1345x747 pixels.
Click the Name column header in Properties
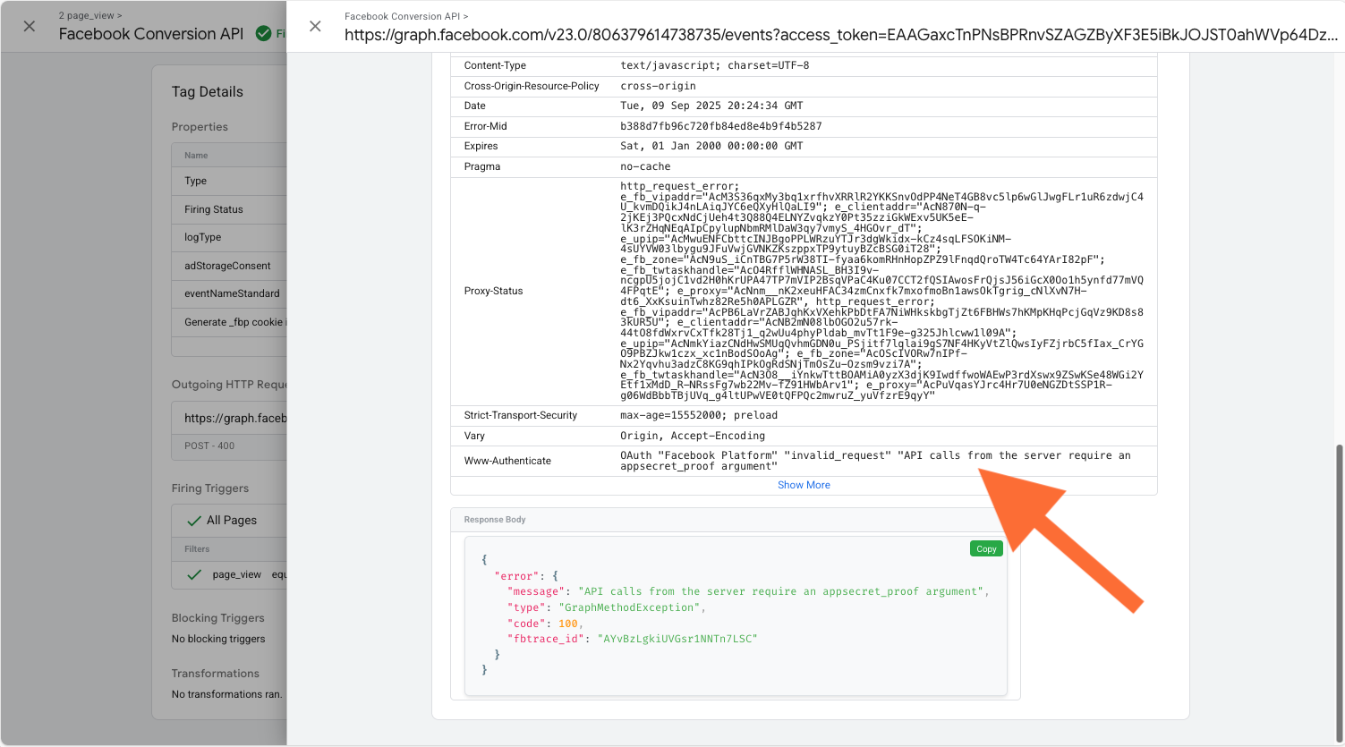coord(196,156)
